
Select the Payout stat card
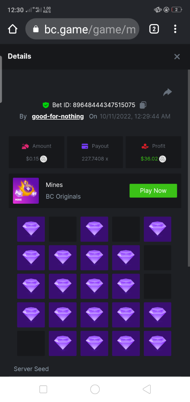pos(95,152)
